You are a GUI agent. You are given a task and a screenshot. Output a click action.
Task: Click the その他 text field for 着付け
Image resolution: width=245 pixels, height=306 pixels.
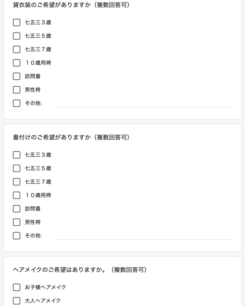[x=143, y=236]
